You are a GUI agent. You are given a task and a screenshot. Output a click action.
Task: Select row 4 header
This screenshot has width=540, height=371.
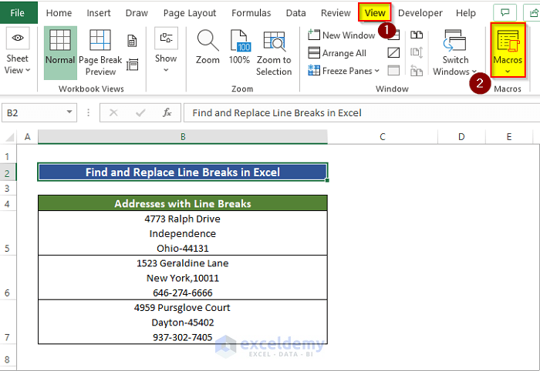click(x=8, y=204)
